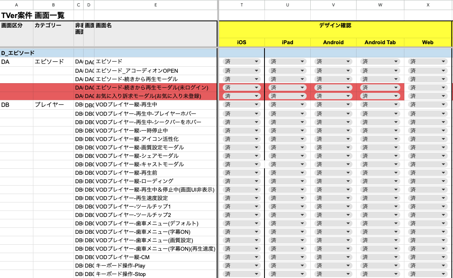Click the キーボード操作-Play name cell
453x278 pixels.
pyautogui.click(x=156, y=266)
